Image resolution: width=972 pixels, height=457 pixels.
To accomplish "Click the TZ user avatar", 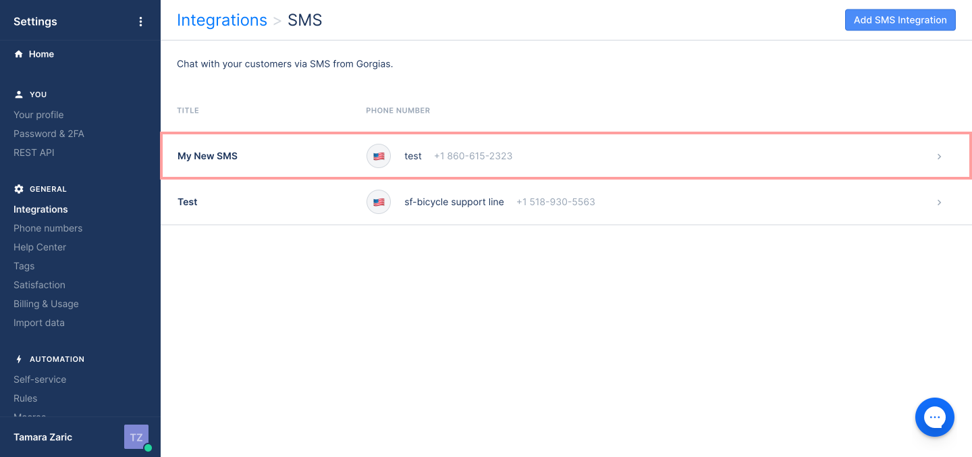I will pyautogui.click(x=136, y=437).
